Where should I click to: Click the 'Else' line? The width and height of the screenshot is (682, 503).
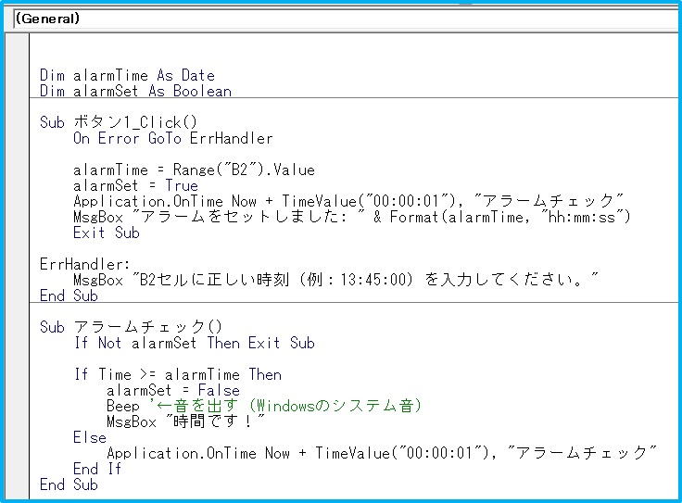click(x=90, y=437)
